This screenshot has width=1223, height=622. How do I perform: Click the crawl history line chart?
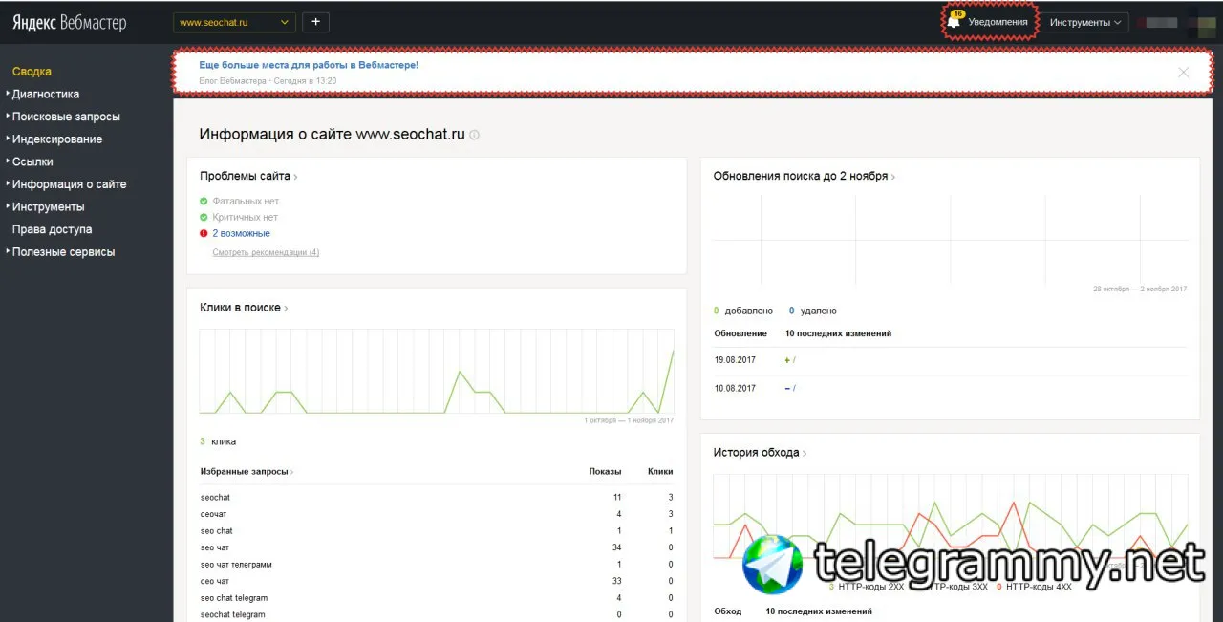(x=951, y=517)
